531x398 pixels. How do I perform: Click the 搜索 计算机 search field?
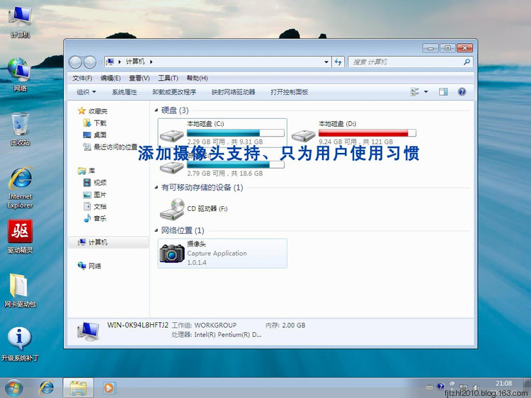click(406, 62)
